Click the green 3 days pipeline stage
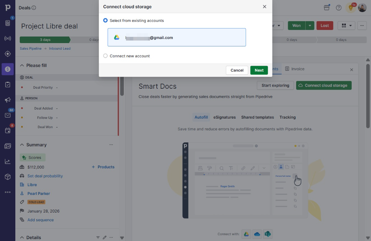 (x=45, y=40)
